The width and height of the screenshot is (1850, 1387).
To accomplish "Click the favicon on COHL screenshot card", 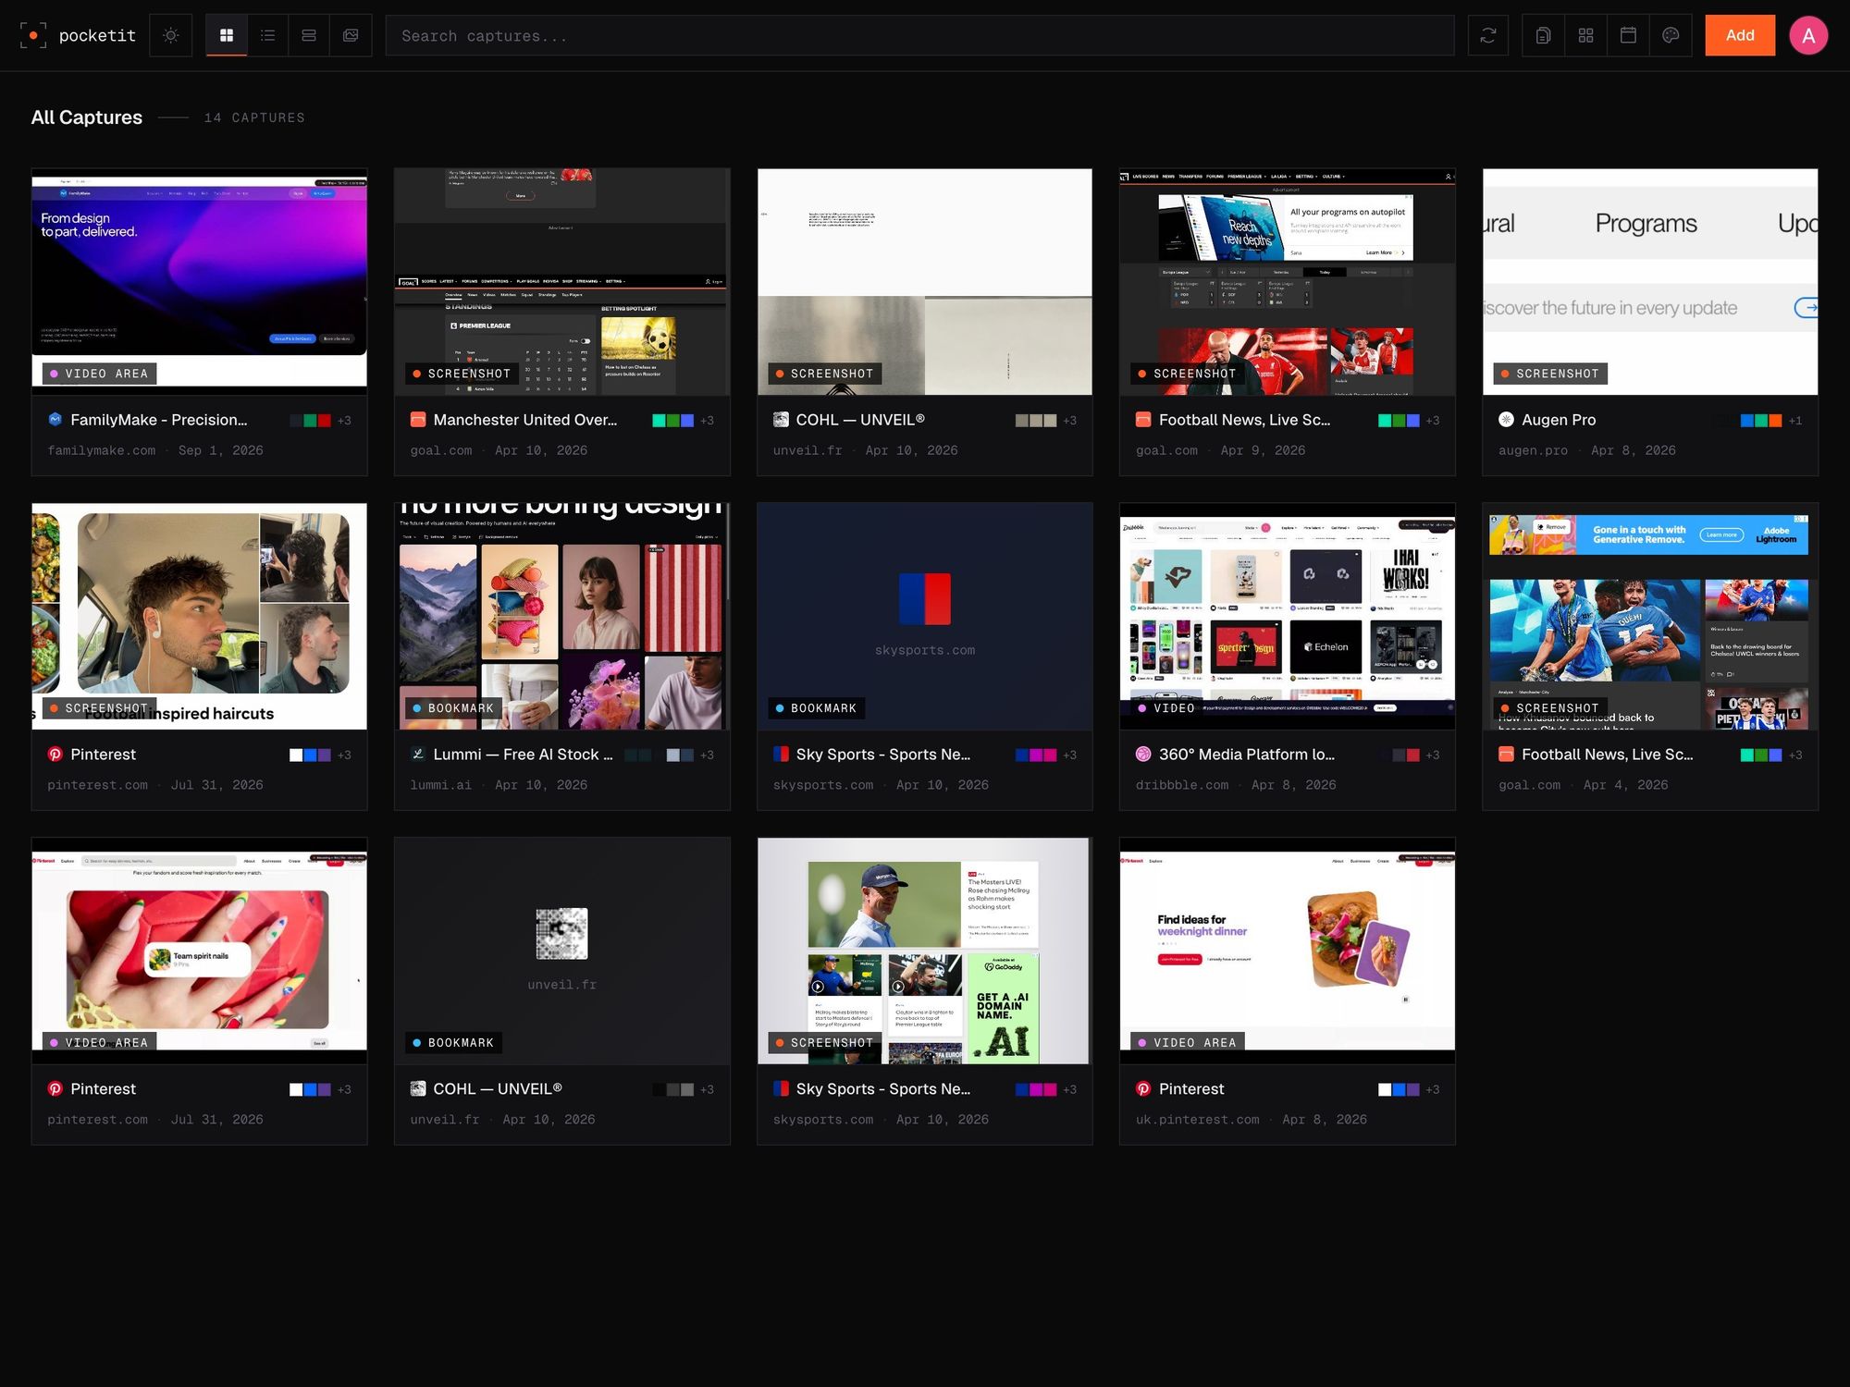I will (x=781, y=419).
